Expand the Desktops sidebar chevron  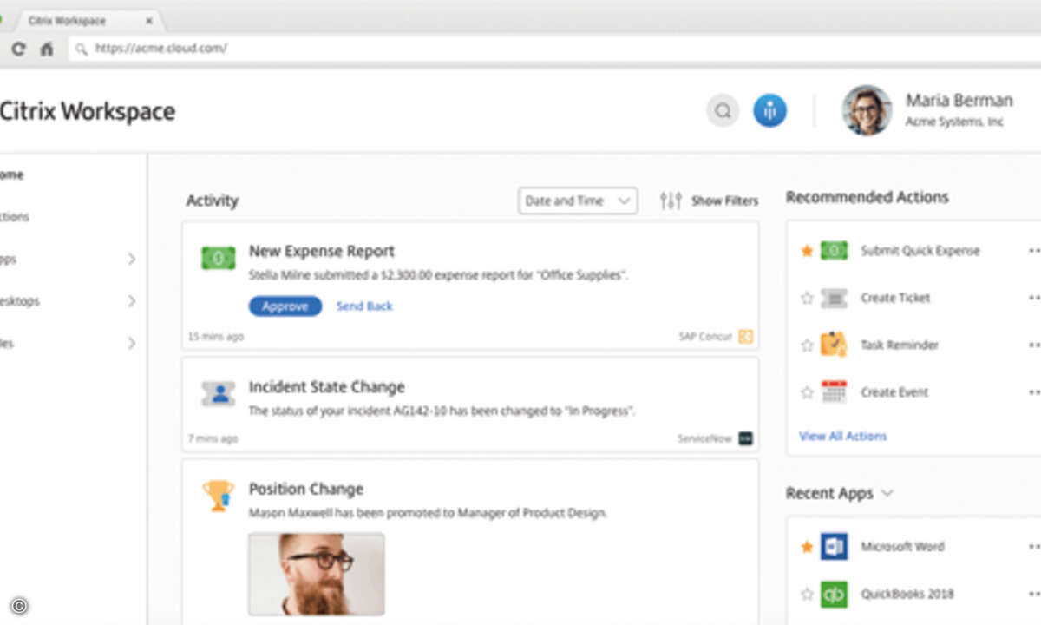point(132,301)
